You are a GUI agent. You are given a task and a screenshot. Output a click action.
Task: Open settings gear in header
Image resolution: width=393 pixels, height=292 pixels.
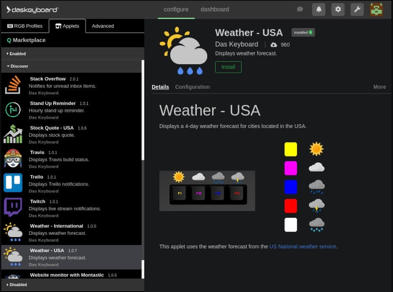click(x=338, y=10)
